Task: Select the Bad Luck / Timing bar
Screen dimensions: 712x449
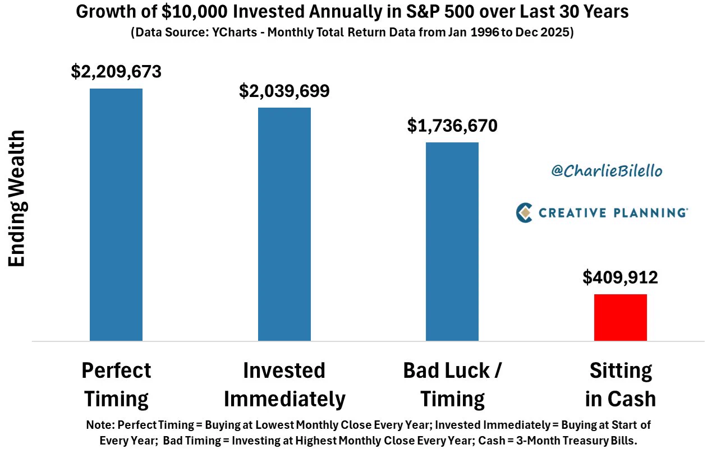Action: [452, 242]
